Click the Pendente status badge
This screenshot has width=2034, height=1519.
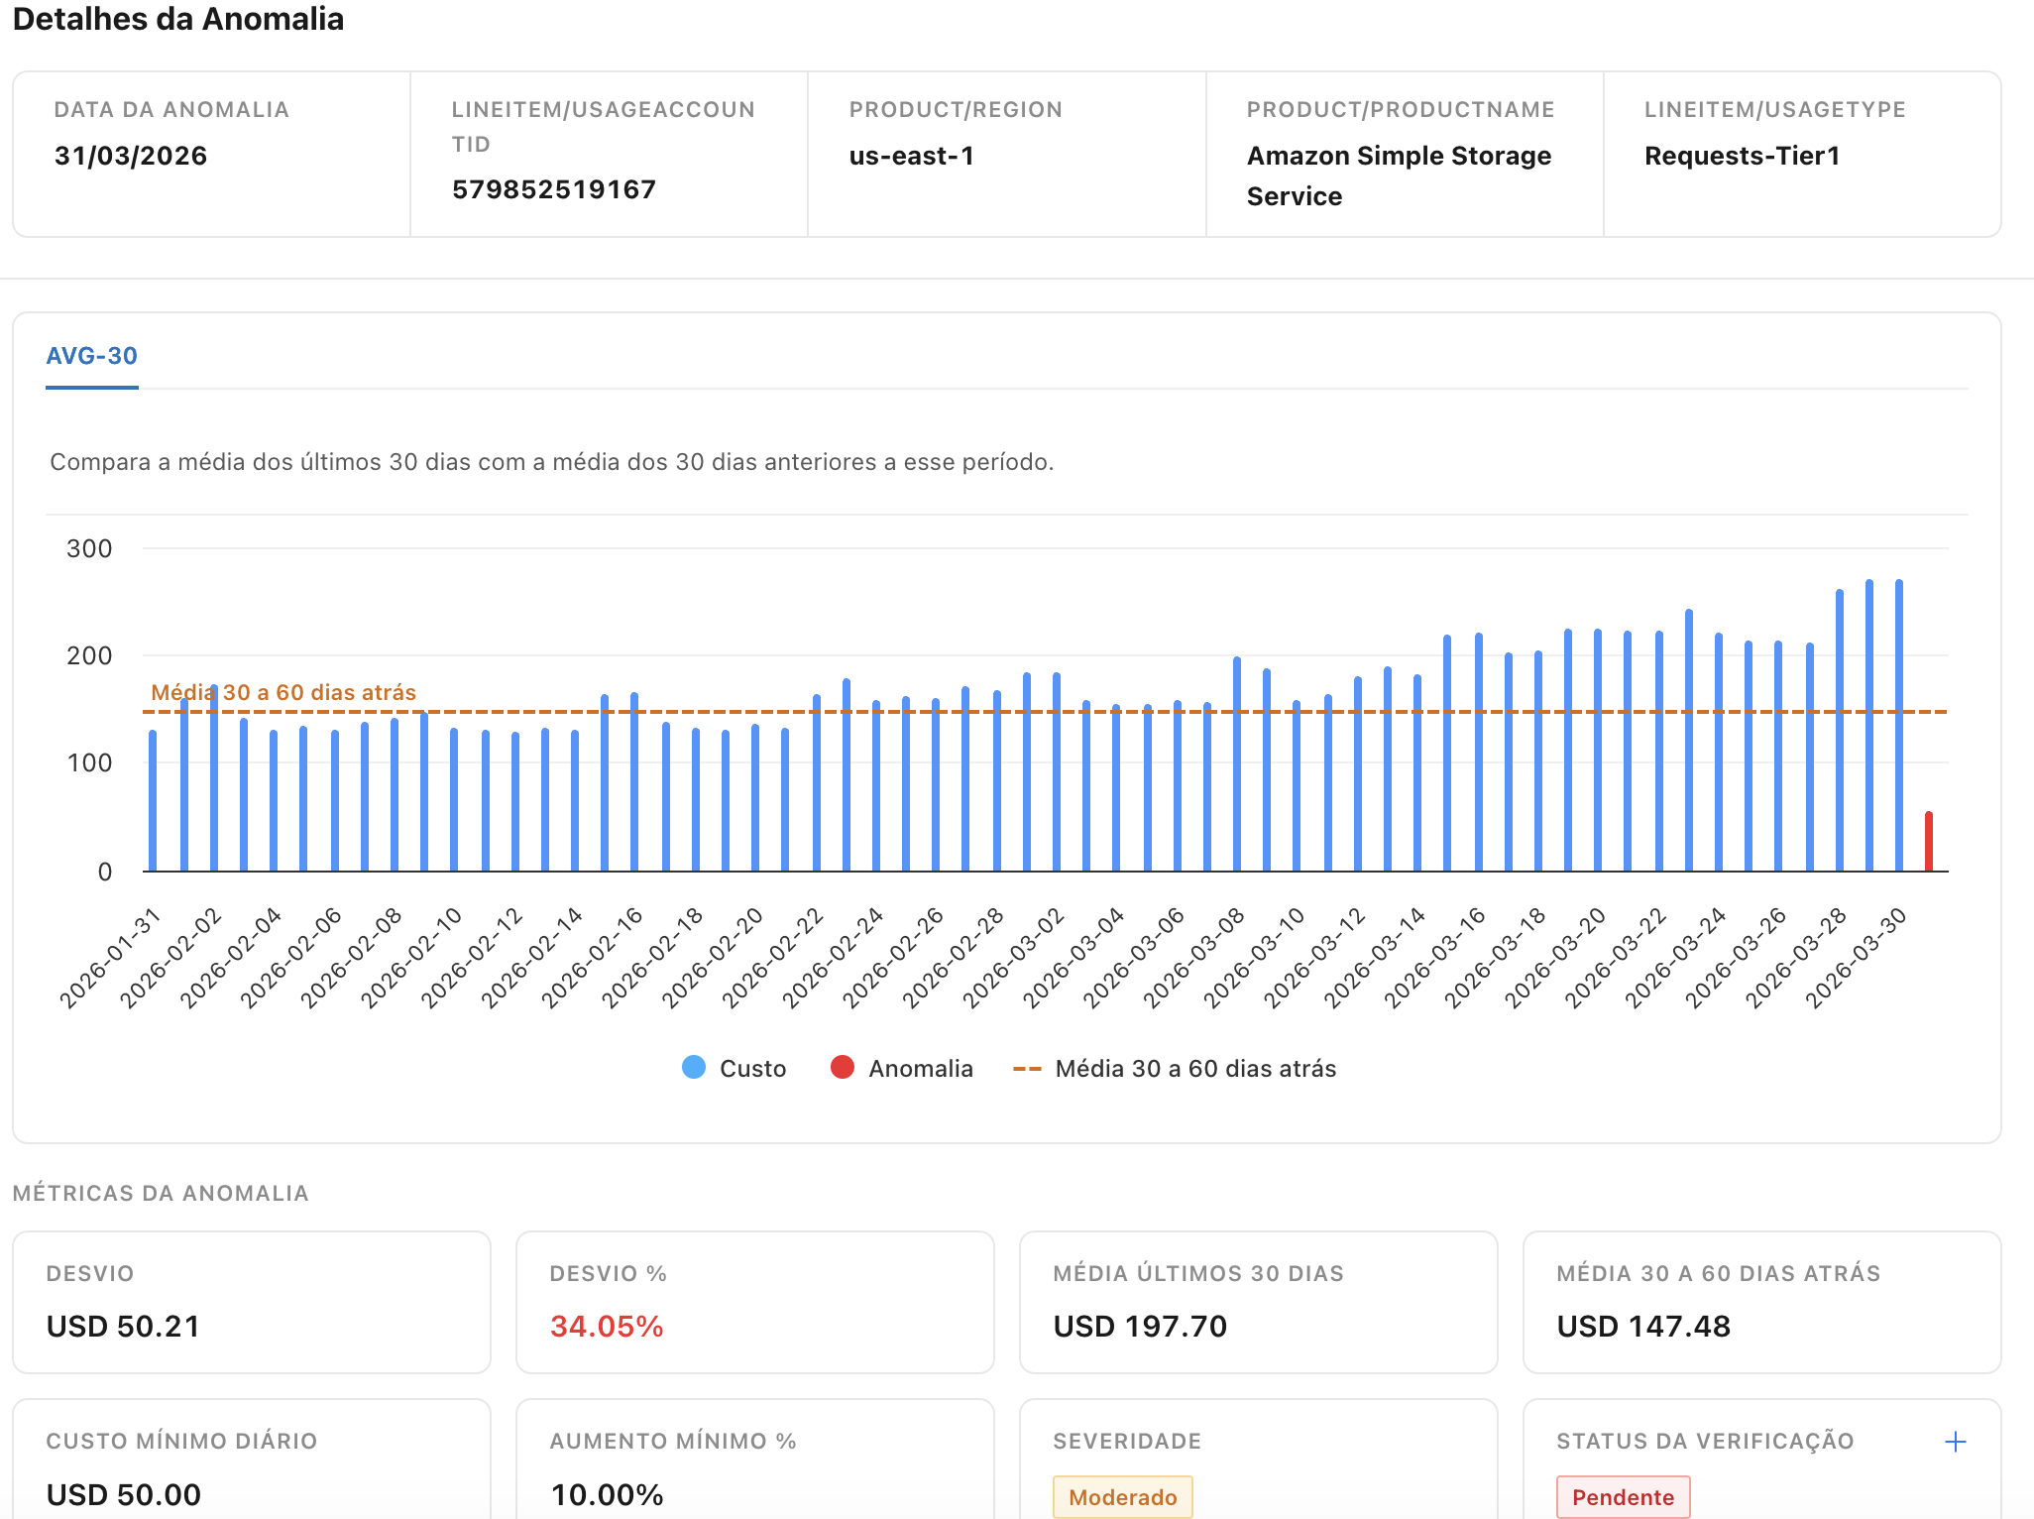(x=1623, y=1496)
